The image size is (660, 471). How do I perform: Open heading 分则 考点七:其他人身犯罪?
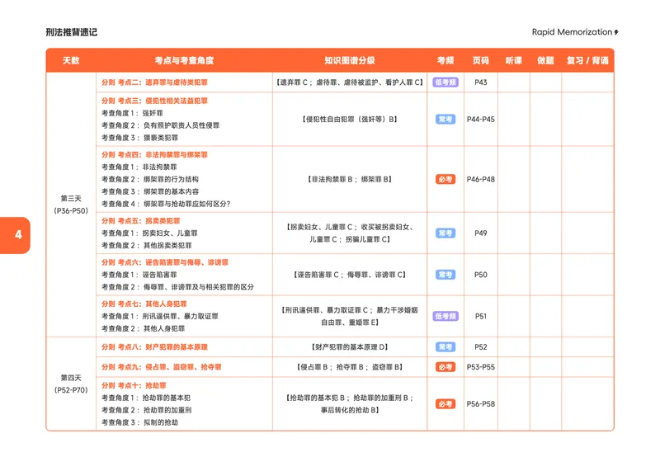pyautogui.click(x=144, y=304)
